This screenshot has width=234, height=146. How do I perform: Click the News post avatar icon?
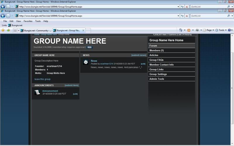tap(86, 62)
